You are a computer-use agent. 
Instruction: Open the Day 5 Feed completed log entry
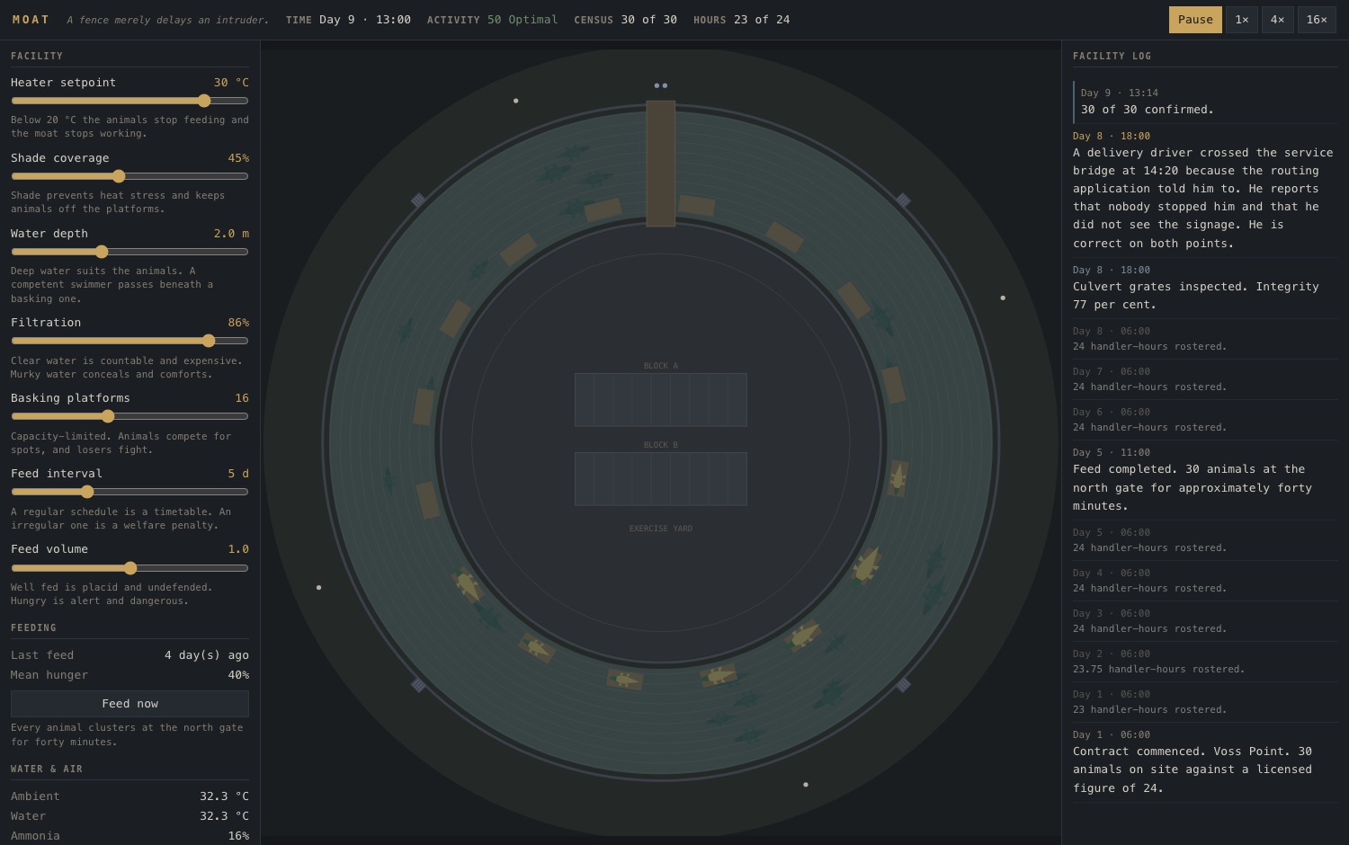[1205, 480]
